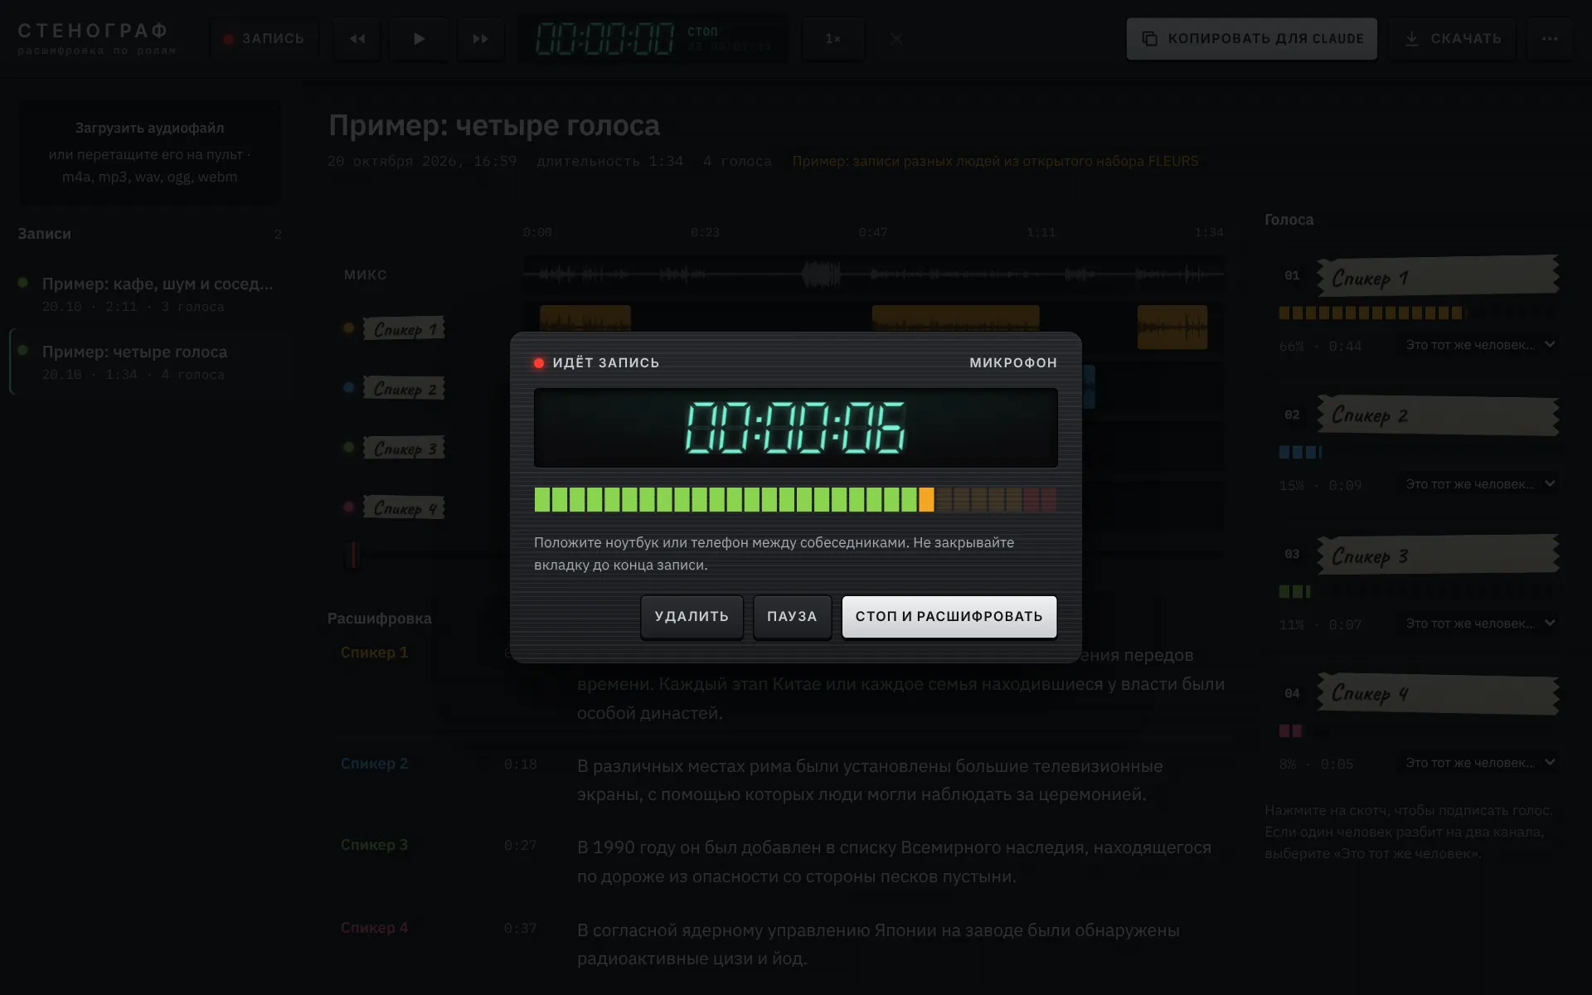
Task: Rename voice 02 Спикер 2 tape
Action: 1438,415
